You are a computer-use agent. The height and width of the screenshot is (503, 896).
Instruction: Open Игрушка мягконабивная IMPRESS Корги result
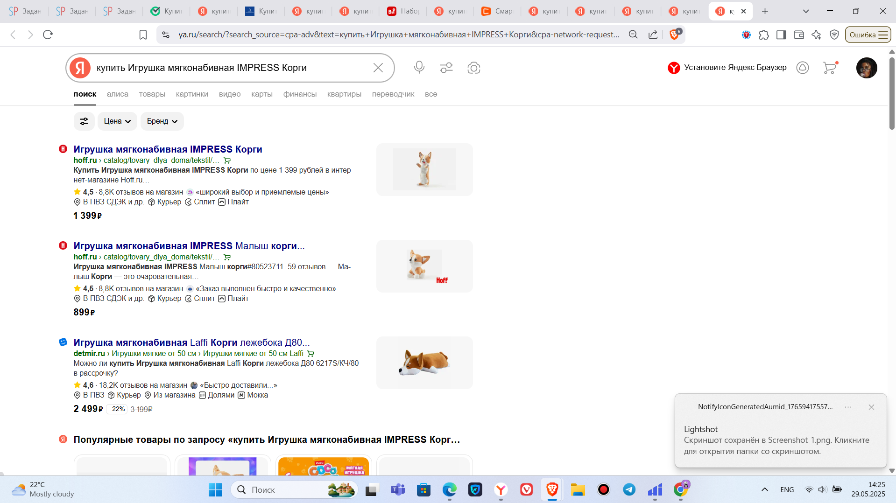tap(168, 149)
